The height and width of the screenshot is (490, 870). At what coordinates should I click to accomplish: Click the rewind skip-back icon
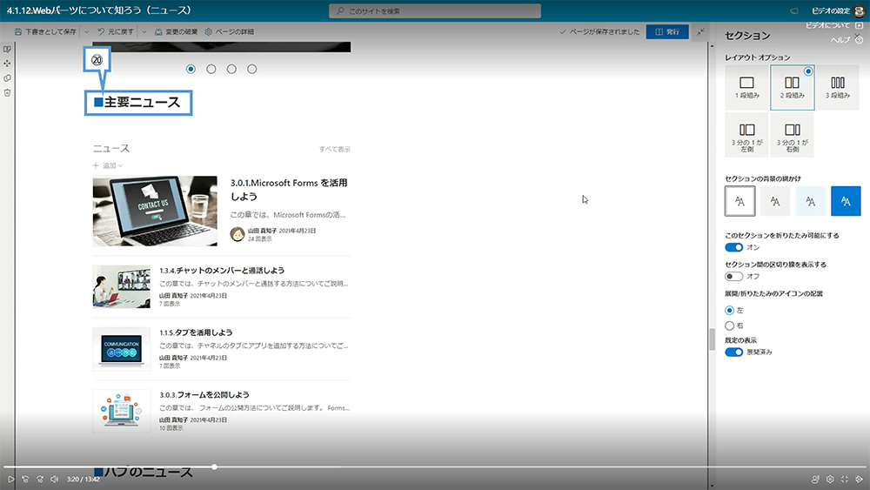click(25, 479)
